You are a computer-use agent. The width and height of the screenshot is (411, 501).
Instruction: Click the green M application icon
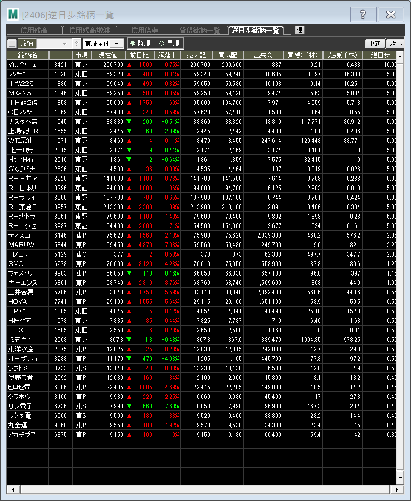pyautogui.click(x=13, y=15)
